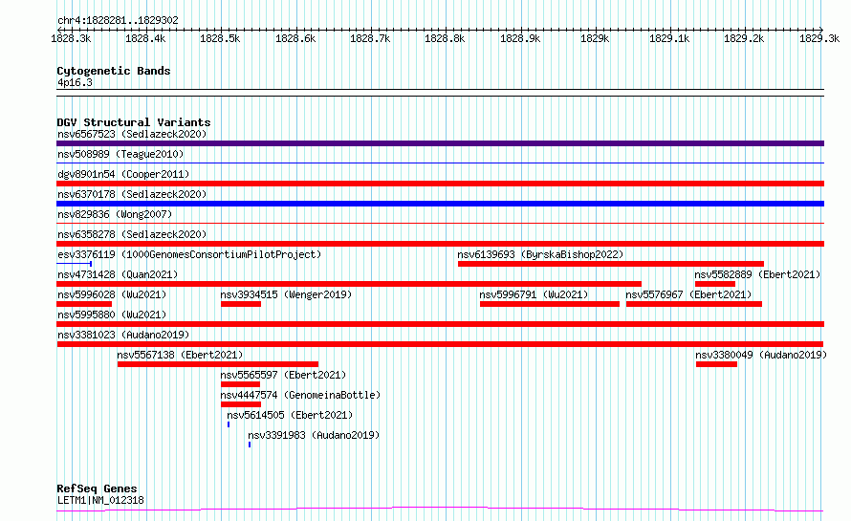Open the nsv508989 (Teague2010) label
This screenshot has height=521, width=851.
120,154
